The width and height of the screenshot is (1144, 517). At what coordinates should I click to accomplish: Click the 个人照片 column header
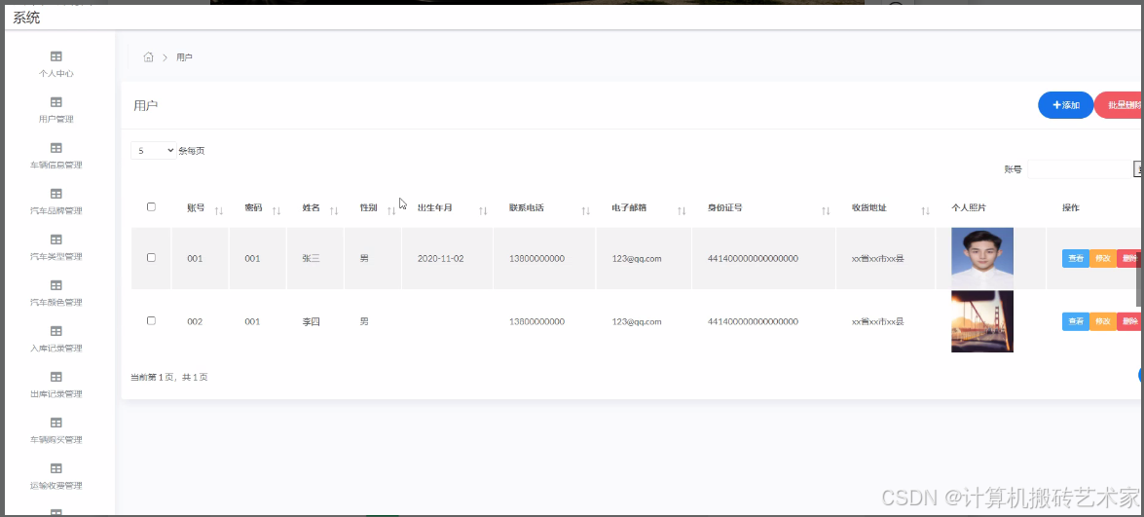[969, 207]
